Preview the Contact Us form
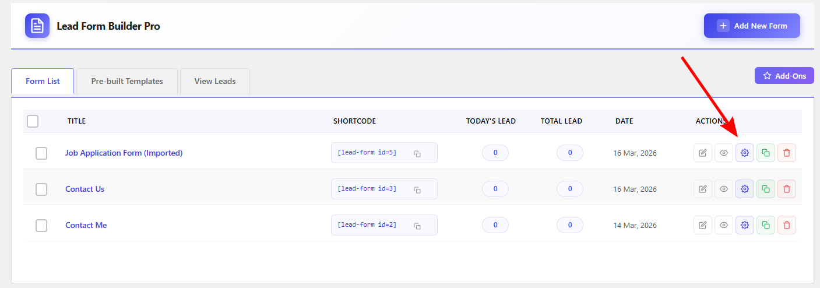The height and width of the screenshot is (288, 820). click(x=724, y=189)
